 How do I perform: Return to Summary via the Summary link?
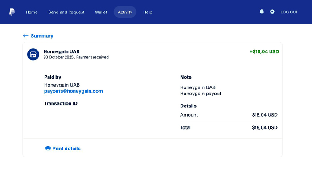point(42,36)
